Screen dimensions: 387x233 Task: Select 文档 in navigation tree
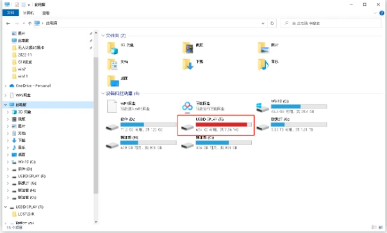coord(19,134)
